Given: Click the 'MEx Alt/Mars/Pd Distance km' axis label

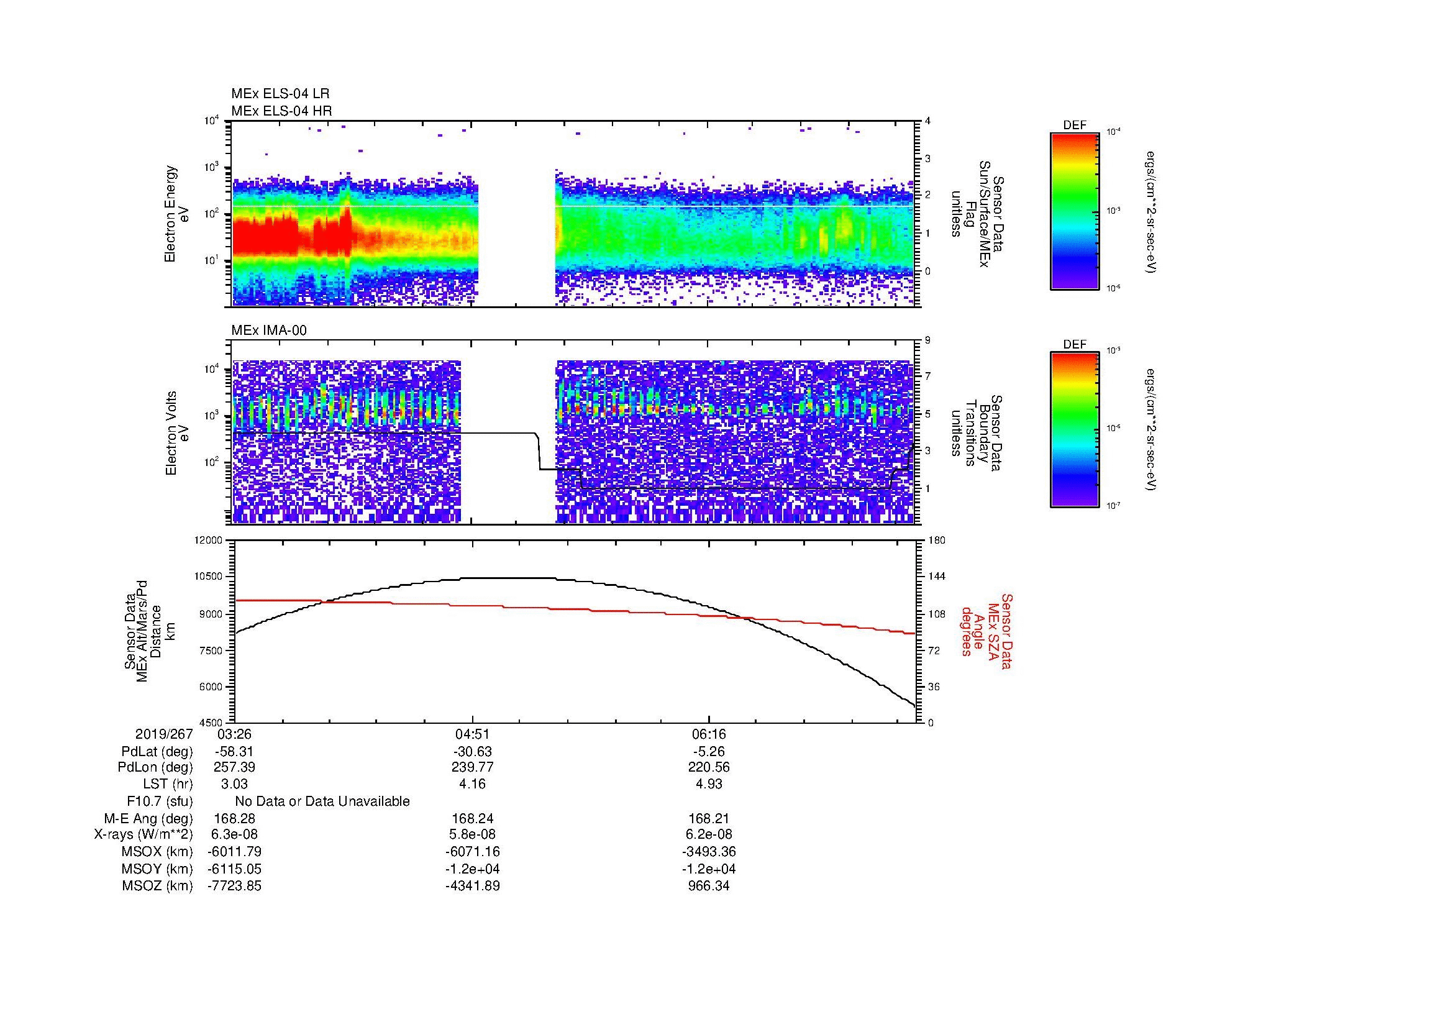Looking at the screenshot, I should coord(148,631).
